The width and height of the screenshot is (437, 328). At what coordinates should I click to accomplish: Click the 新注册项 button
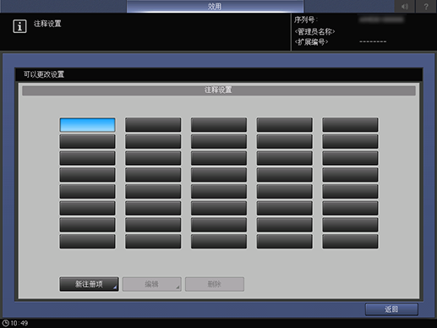89,284
